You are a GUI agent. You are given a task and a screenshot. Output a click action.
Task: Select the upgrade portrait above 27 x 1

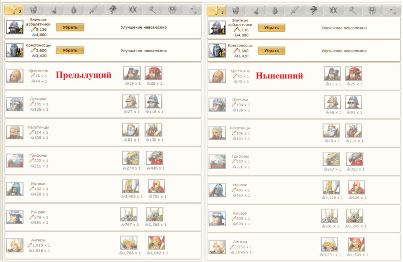coord(131,101)
